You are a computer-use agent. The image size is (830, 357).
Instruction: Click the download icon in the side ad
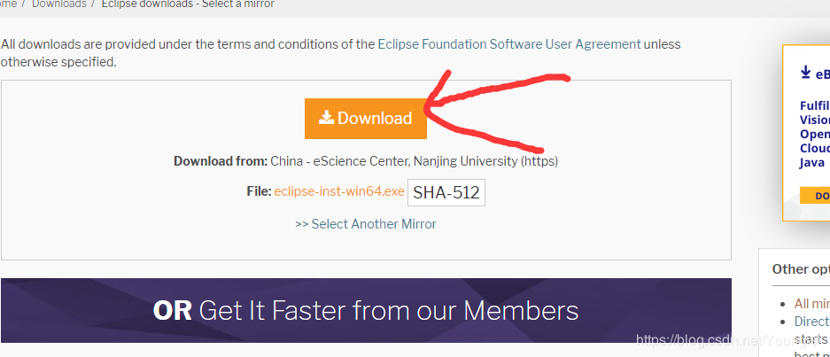click(806, 72)
